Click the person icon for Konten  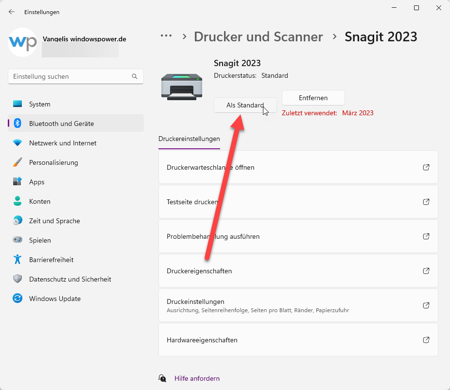17,201
